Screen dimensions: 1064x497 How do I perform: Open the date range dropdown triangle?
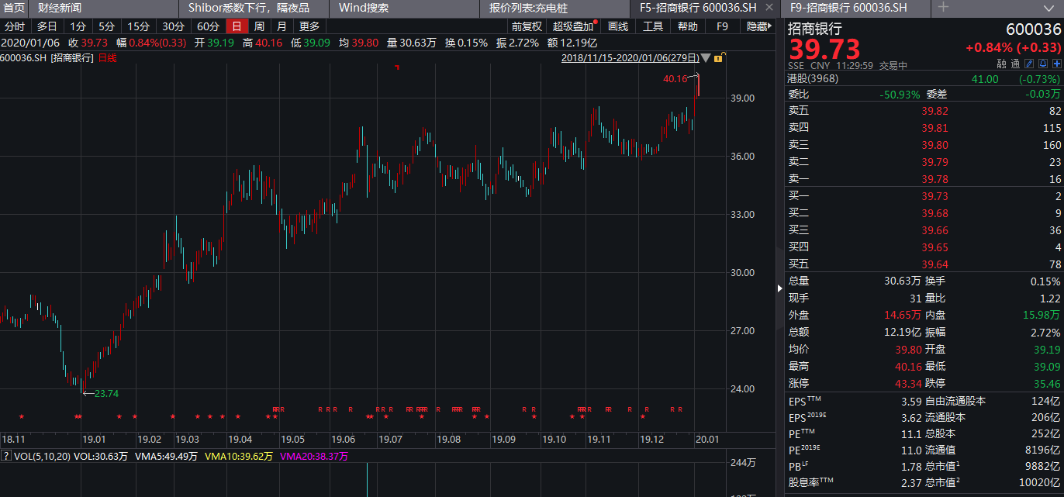(x=706, y=58)
